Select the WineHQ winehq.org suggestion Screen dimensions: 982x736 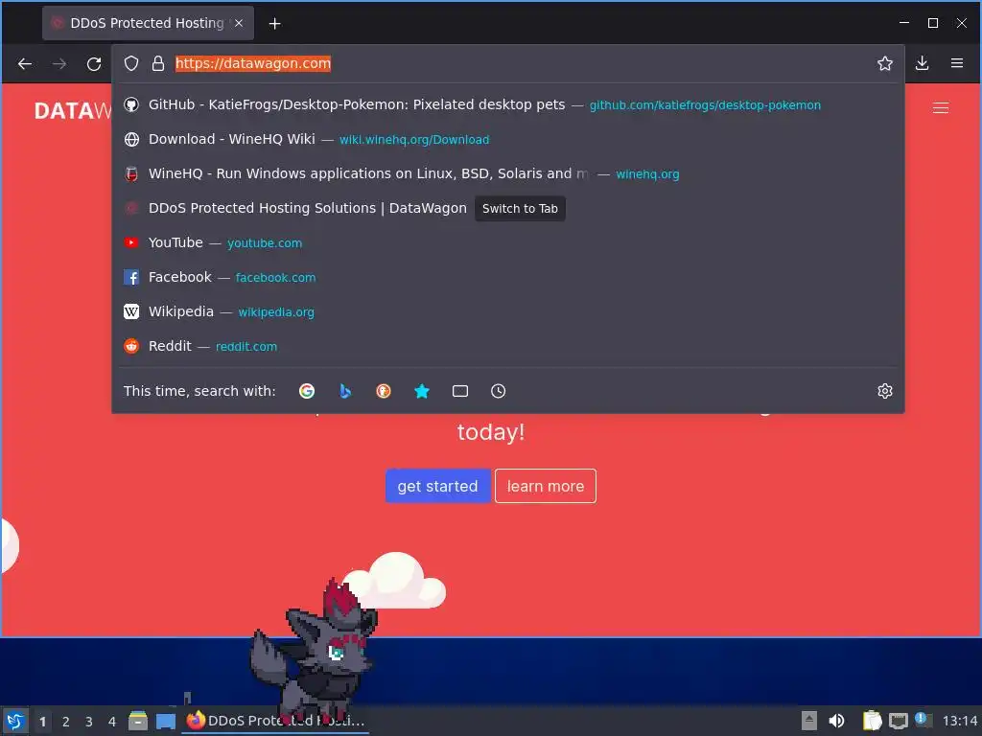[x=507, y=173]
